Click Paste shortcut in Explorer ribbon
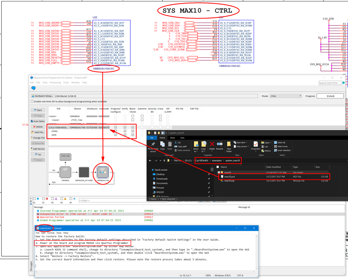The image size is (348, 279). [182, 150]
